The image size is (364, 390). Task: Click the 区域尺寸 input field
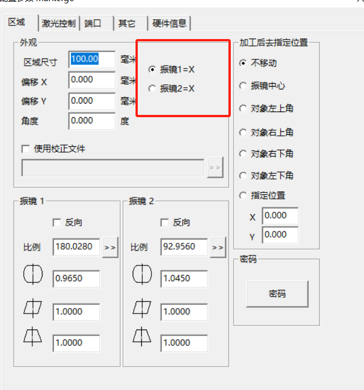[92, 59]
